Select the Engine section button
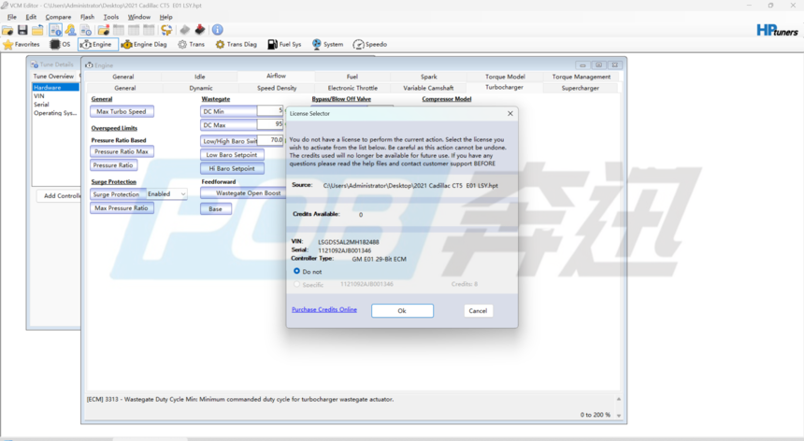This screenshot has height=441, width=804. pyautogui.click(x=98, y=45)
